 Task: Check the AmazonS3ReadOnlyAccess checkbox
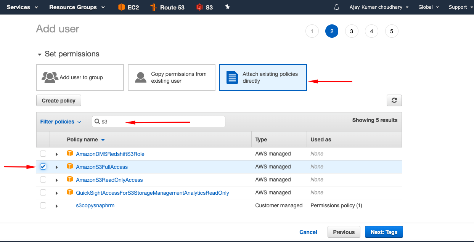(43, 179)
